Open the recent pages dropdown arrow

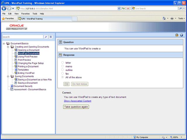pos(13,8)
